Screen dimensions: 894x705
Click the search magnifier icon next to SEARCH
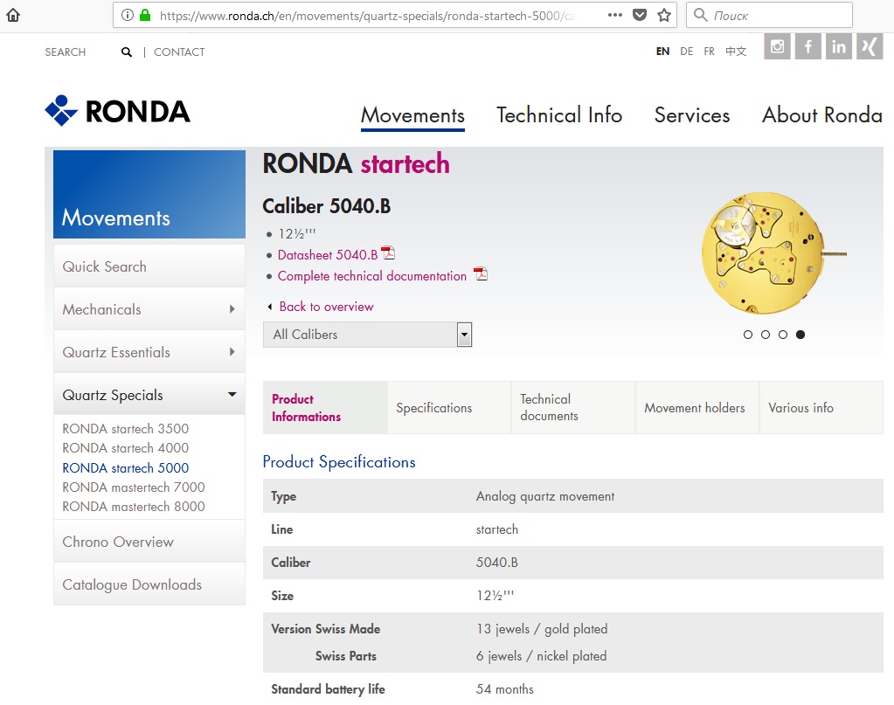tap(127, 52)
